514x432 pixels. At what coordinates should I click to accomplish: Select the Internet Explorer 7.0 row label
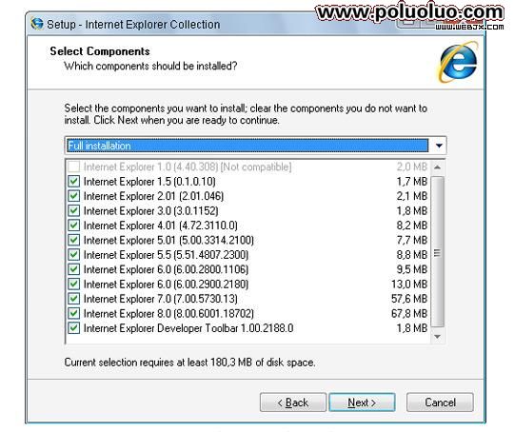(x=161, y=299)
